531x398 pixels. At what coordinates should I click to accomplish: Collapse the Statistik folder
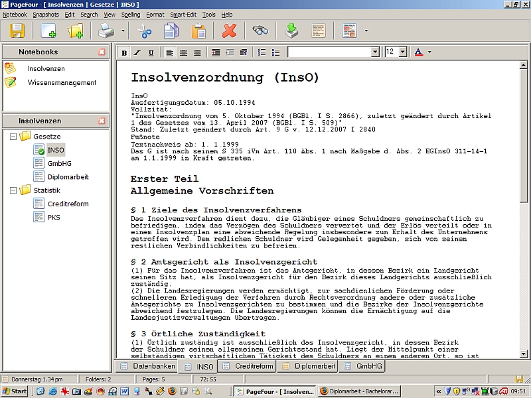point(13,190)
